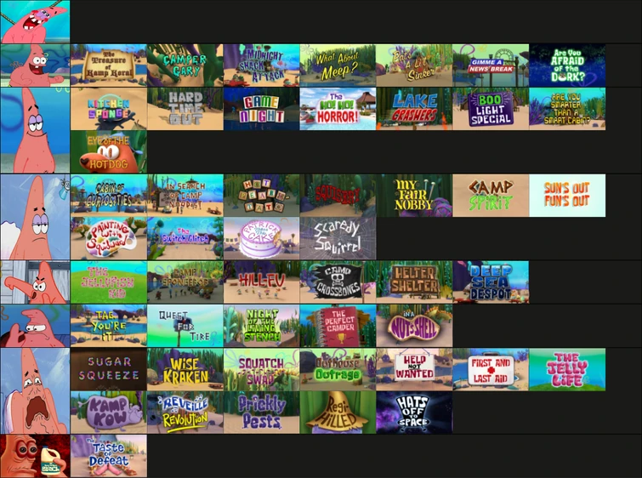Pick The Jelly Life title card
Image resolution: width=642 pixels, height=478 pixels.
click(x=567, y=369)
